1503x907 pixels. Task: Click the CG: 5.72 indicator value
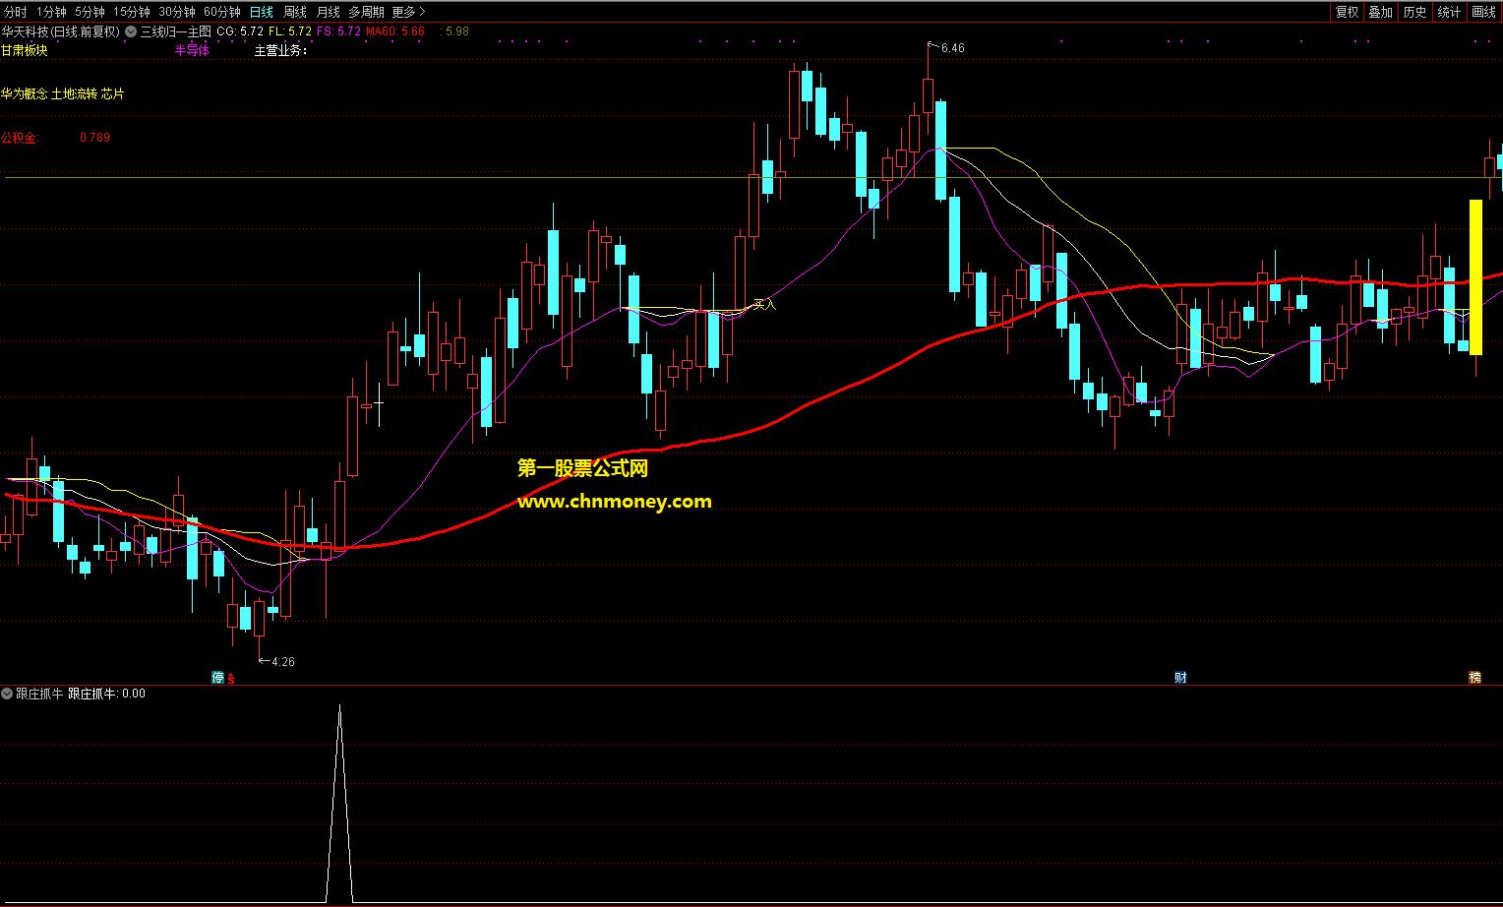[240, 31]
